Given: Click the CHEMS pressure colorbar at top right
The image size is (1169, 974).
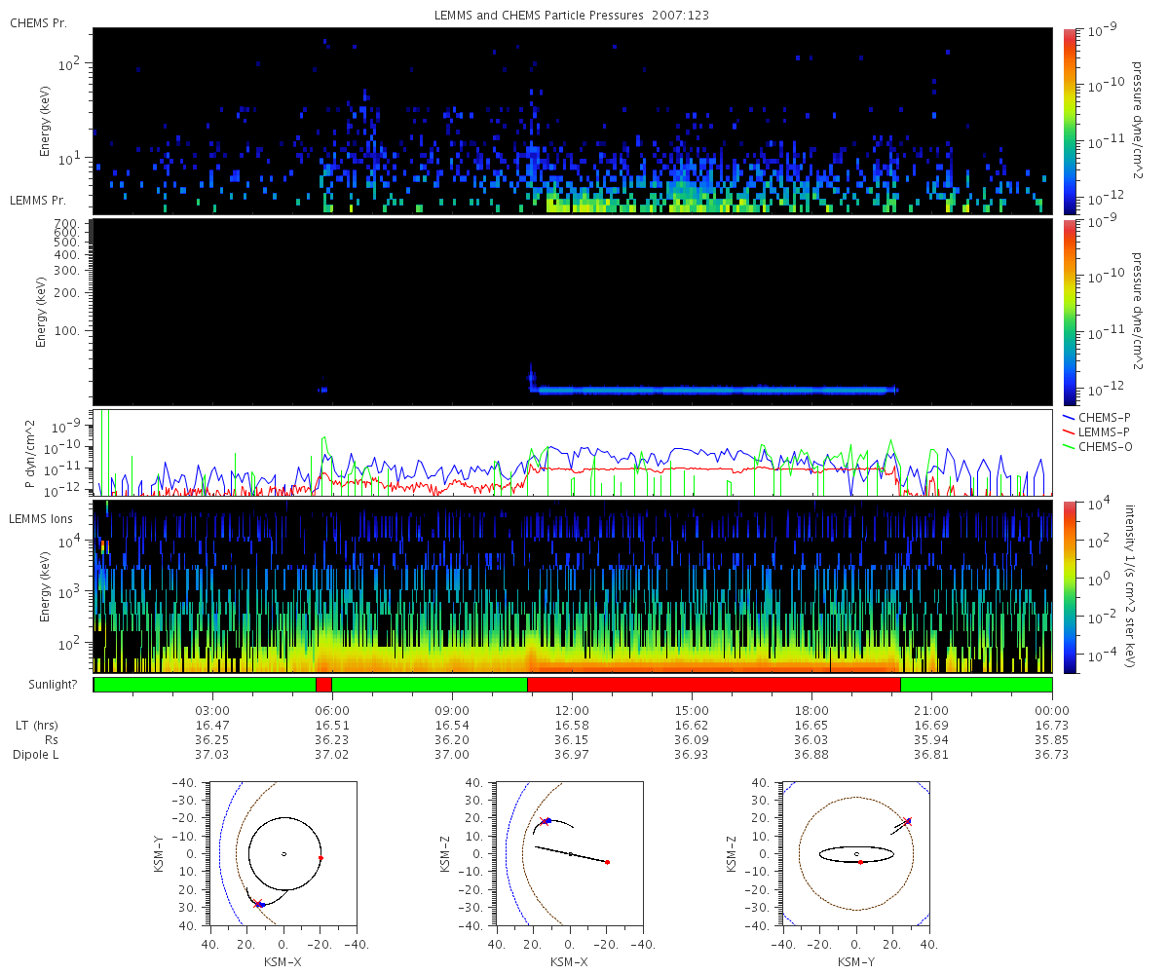Looking at the screenshot, I should (x=1069, y=120).
